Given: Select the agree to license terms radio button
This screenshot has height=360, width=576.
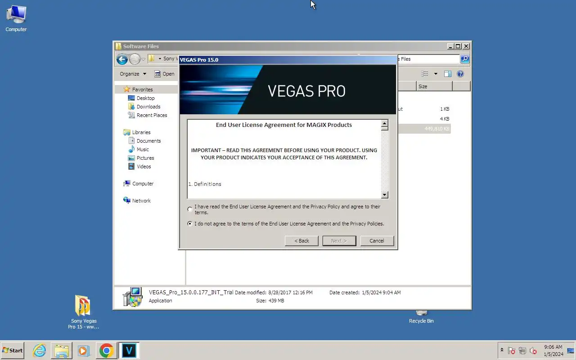Looking at the screenshot, I should (x=190, y=209).
